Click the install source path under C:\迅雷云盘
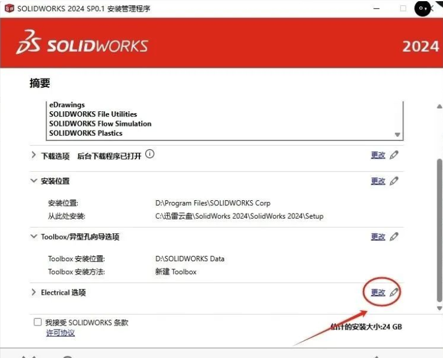 coord(239,216)
